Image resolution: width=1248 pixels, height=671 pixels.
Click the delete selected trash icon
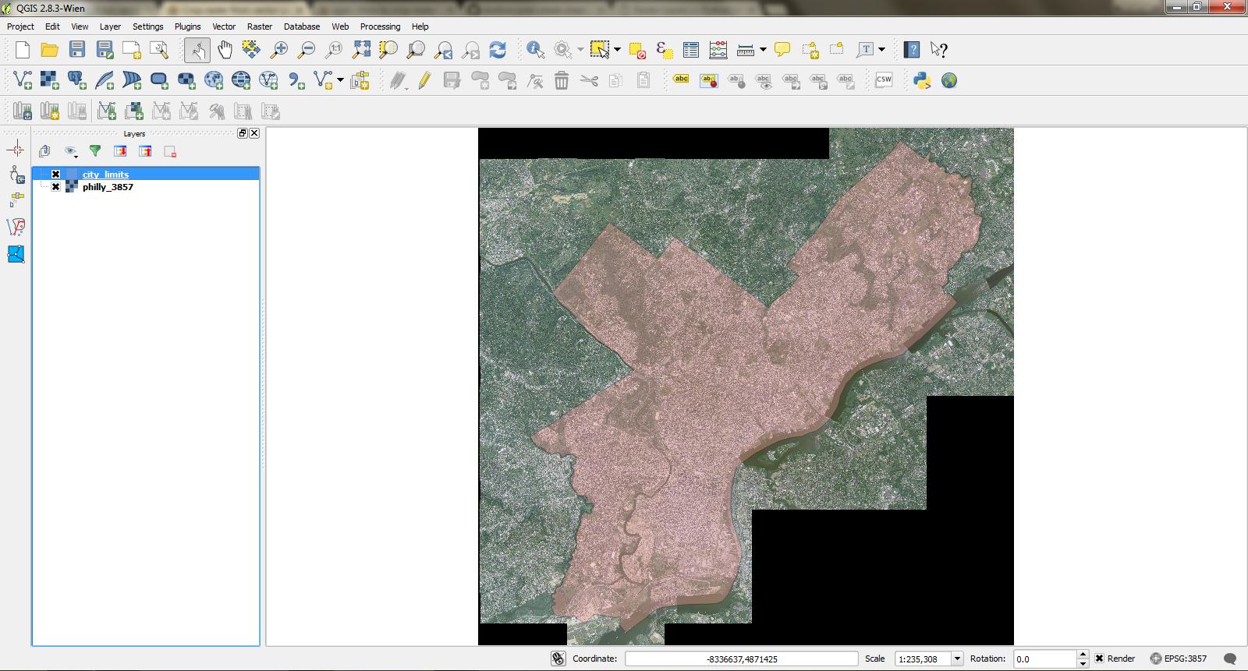click(x=562, y=80)
